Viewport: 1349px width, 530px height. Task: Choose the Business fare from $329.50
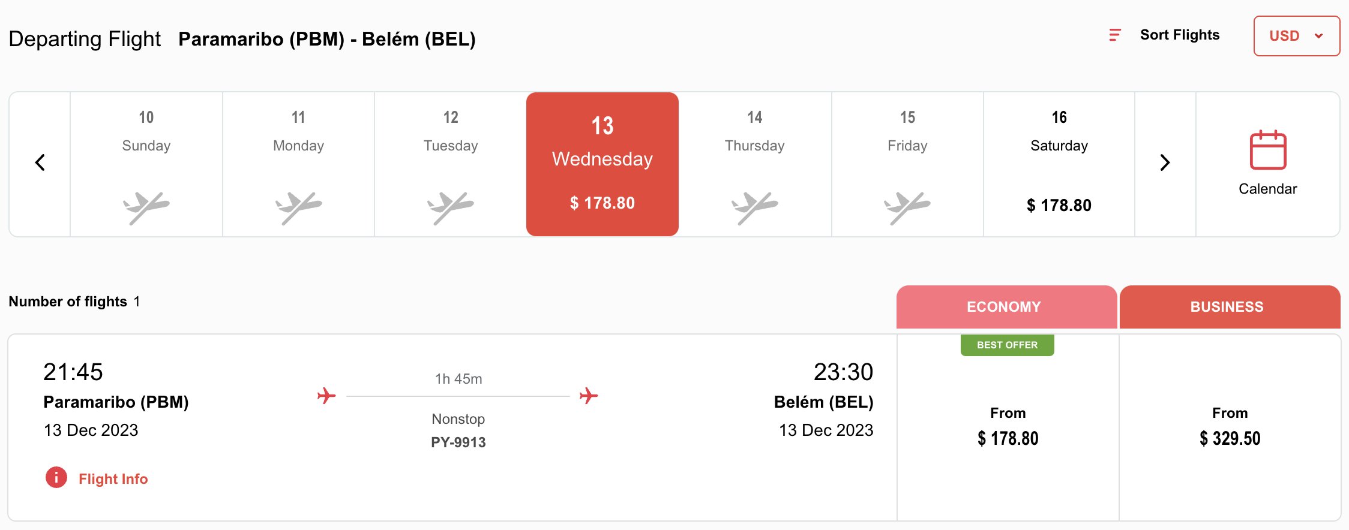(1230, 427)
